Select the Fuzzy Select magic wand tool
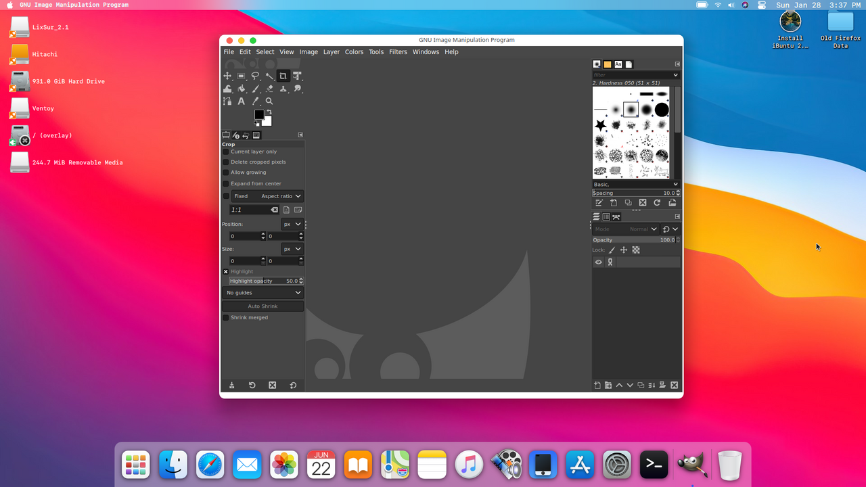The width and height of the screenshot is (866, 487). tap(269, 76)
